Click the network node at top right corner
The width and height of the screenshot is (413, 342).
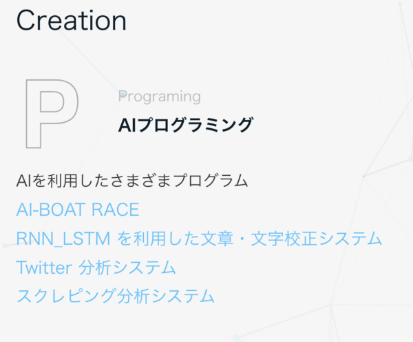(x=400, y=3)
